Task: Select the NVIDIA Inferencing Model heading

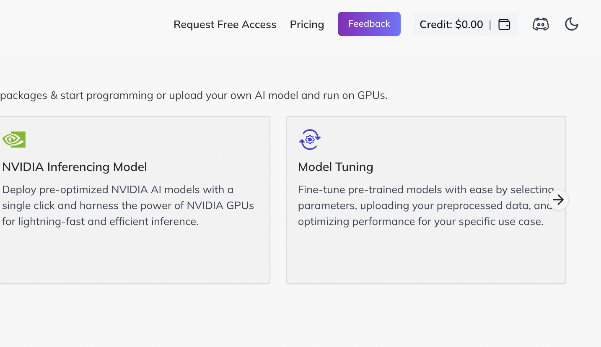Action: [x=75, y=167]
